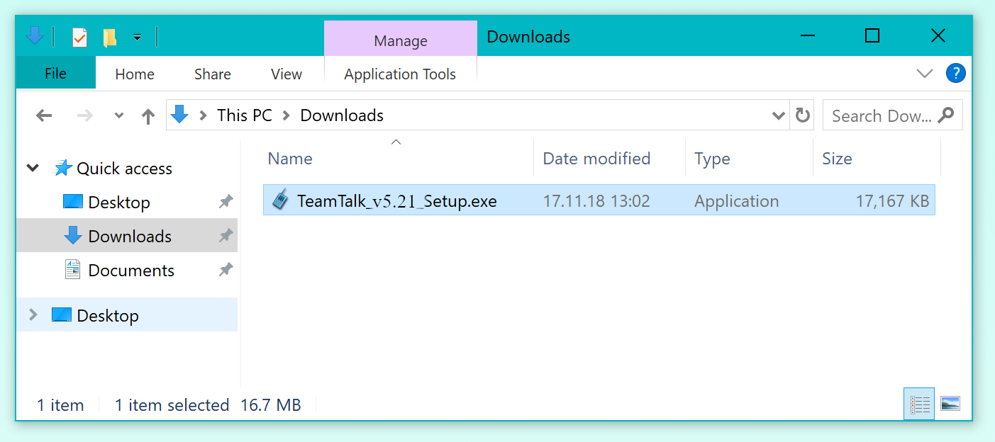The height and width of the screenshot is (442, 995).
Task: Open the File menu
Action: point(55,74)
